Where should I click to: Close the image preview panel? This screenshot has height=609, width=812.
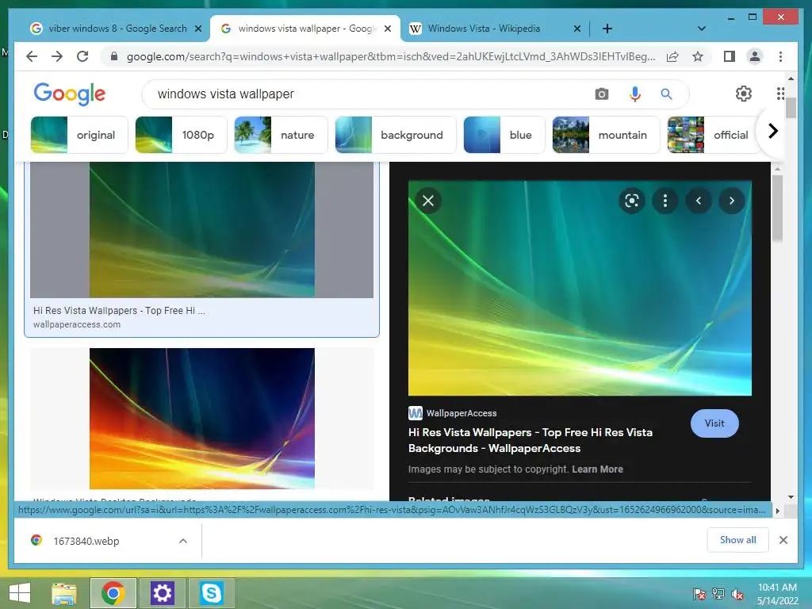[x=428, y=201]
